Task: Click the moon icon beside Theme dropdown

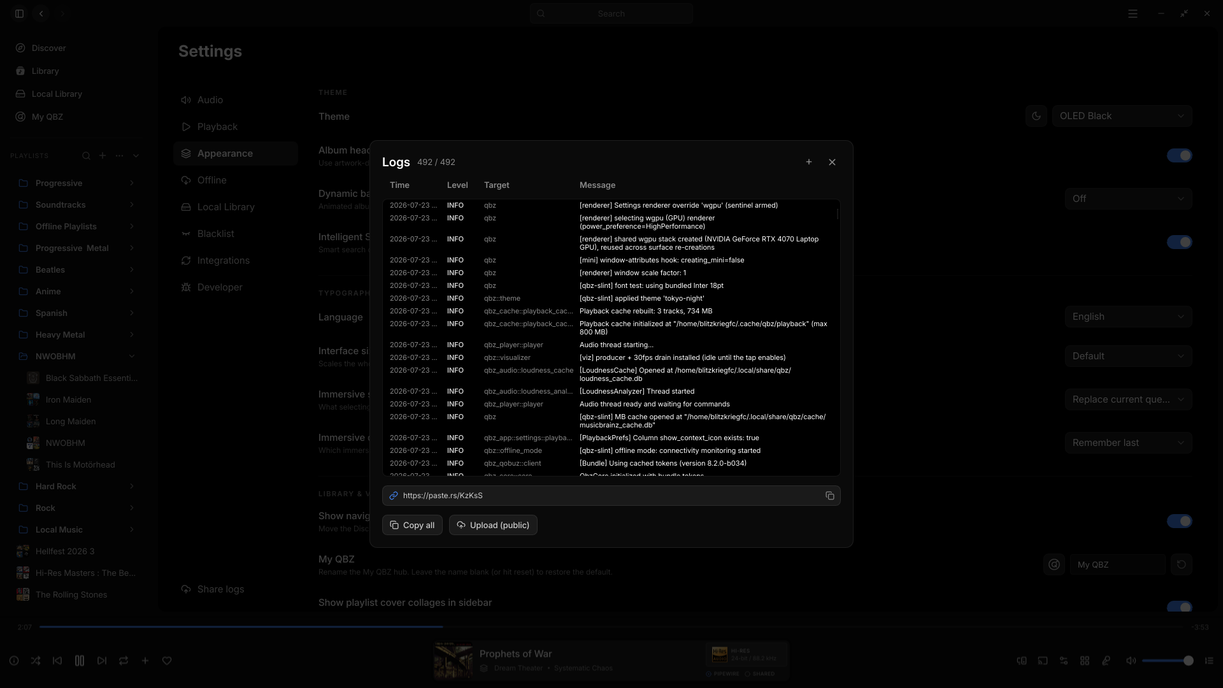Action: pos(1036,116)
